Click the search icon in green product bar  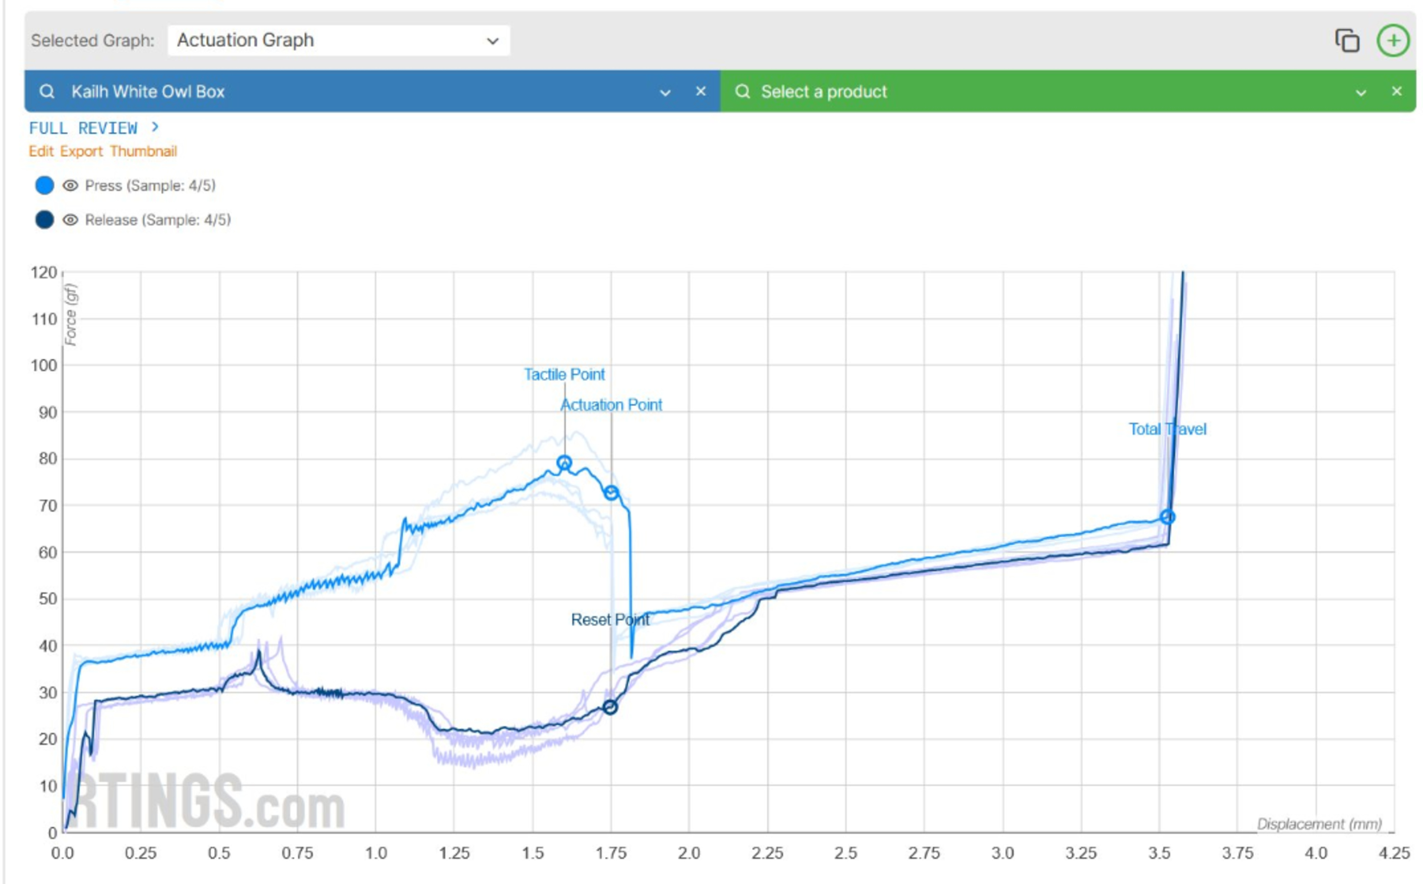point(742,92)
